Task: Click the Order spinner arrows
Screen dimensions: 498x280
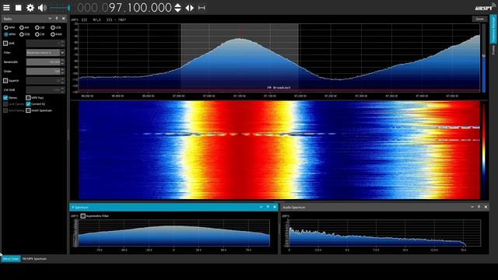Action: click(x=62, y=72)
